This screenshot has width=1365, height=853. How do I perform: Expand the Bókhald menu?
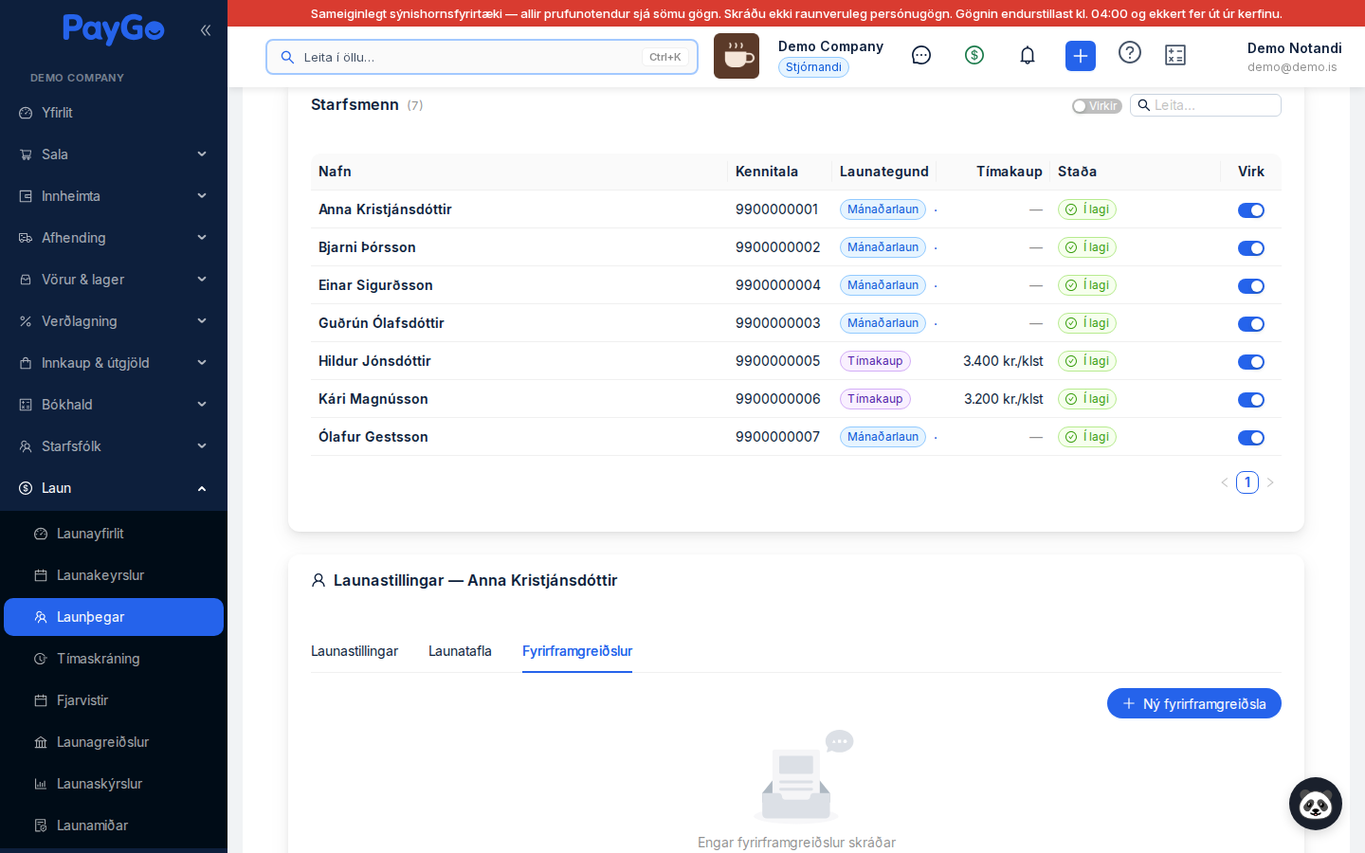(x=114, y=405)
